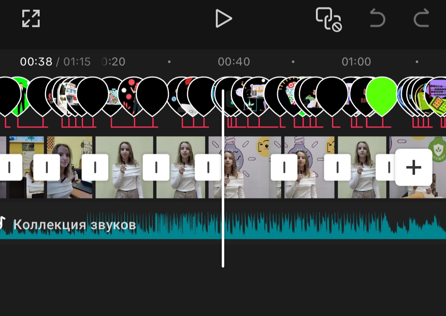Viewport: 446px width, 316px height.
Task: Play the video preview
Action: tap(223, 19)
